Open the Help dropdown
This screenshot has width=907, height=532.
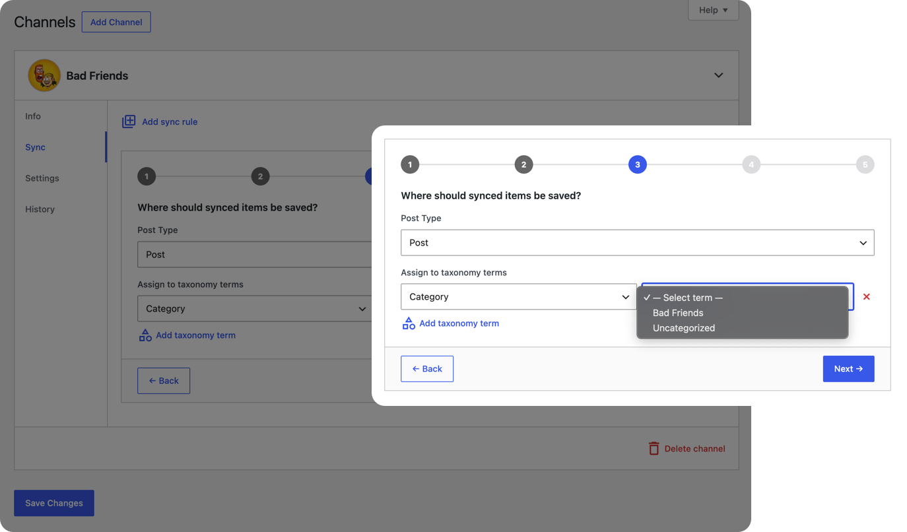[x=714, y=10]
